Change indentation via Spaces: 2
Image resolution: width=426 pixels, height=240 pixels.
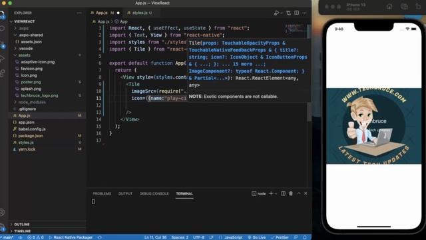(x=180, y=237)
